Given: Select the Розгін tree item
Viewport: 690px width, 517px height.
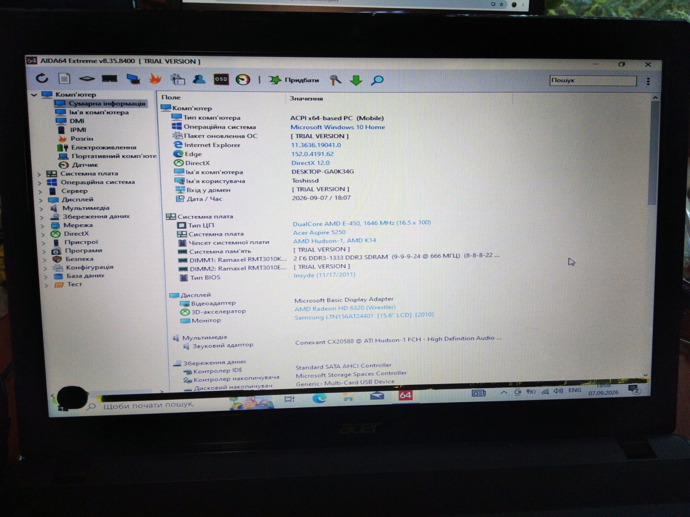Looking at the screenshot, I should [75, 139].
